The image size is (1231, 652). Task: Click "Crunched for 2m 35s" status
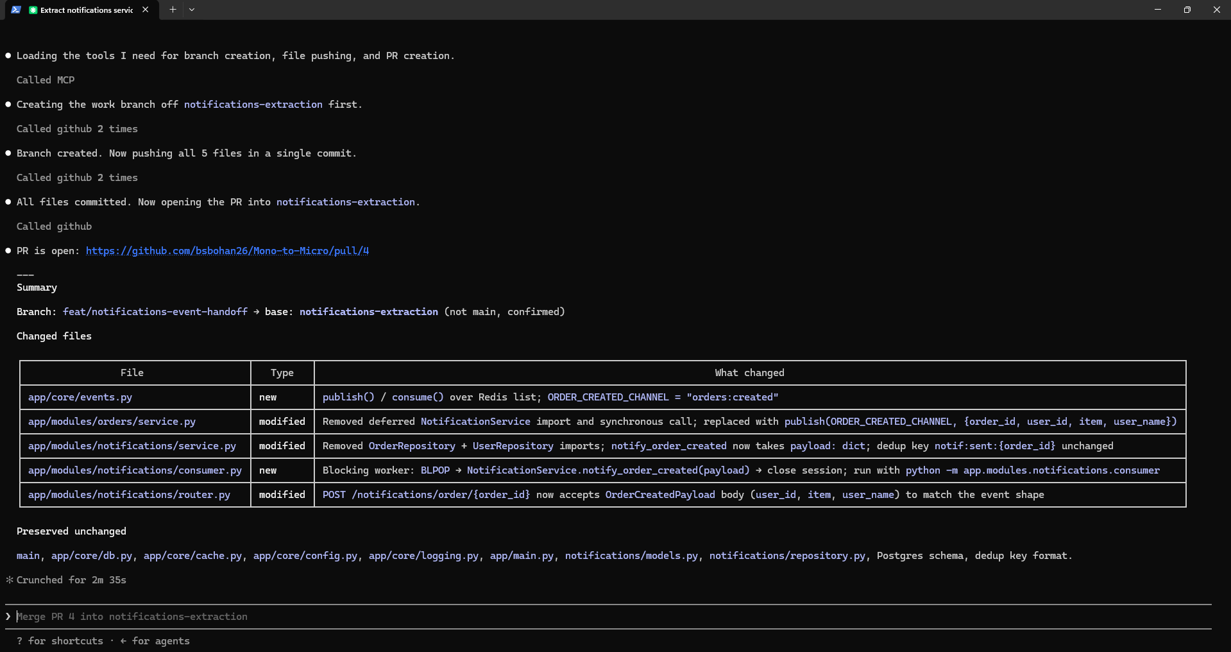pyautogui.click(x=71, y=580)
